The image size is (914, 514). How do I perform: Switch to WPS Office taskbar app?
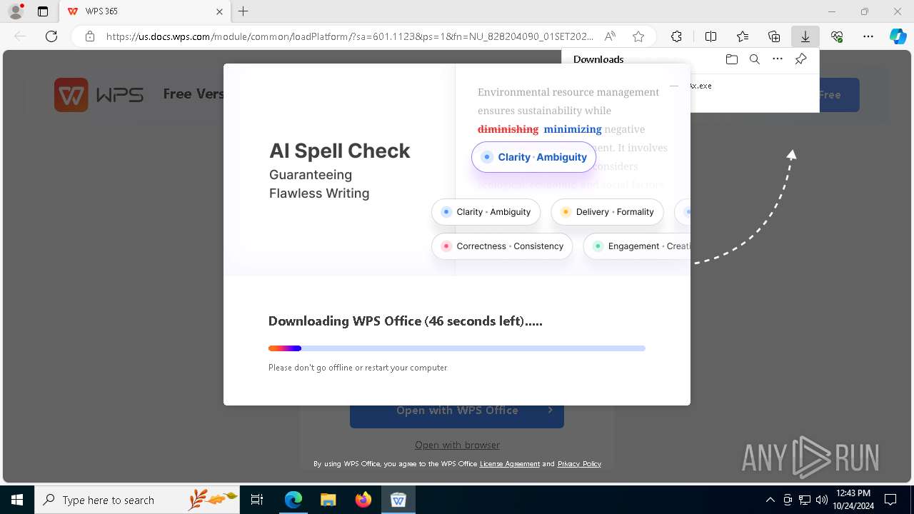pyautogui.click(x=398, y=500)
